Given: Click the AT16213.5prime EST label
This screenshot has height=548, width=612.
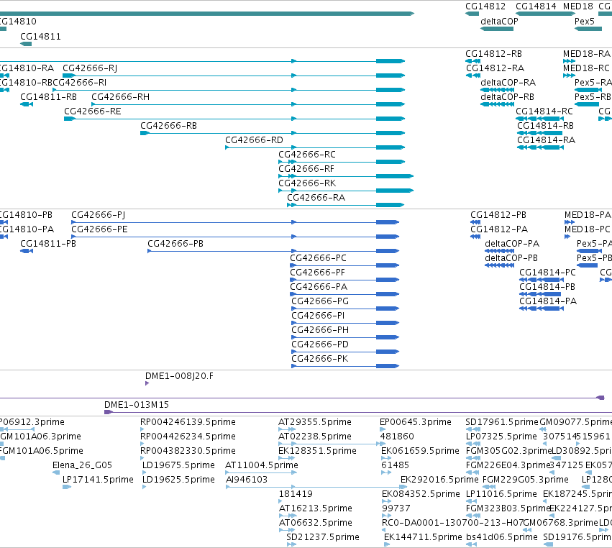Looking at the screenshot, I should [x=316, y=508].
